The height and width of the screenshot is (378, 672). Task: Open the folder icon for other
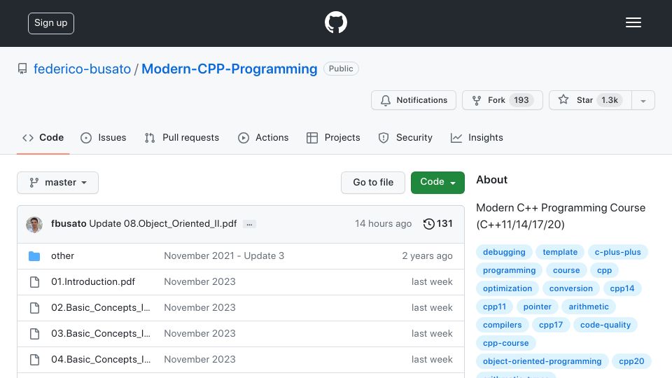click(34, 256)
